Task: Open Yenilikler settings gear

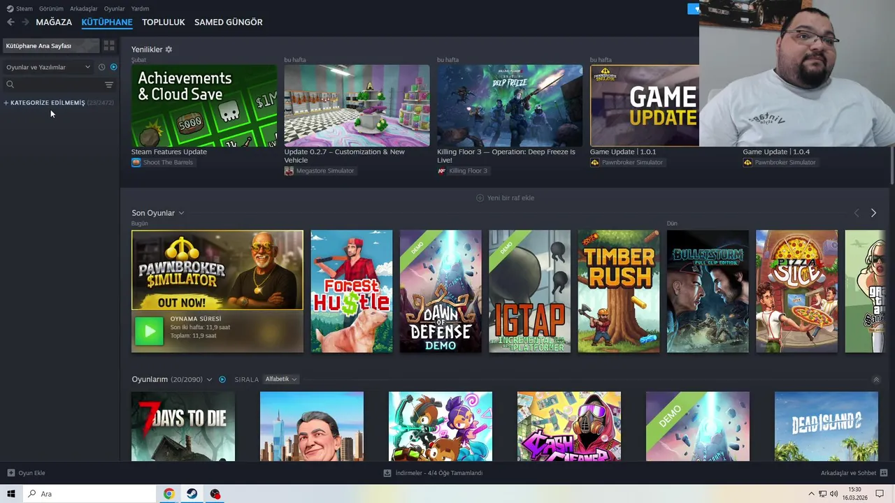Action: (x=169, y=50)
